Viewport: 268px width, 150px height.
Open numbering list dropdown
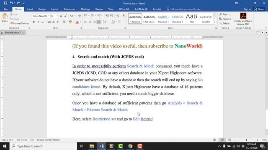(95, 16)
